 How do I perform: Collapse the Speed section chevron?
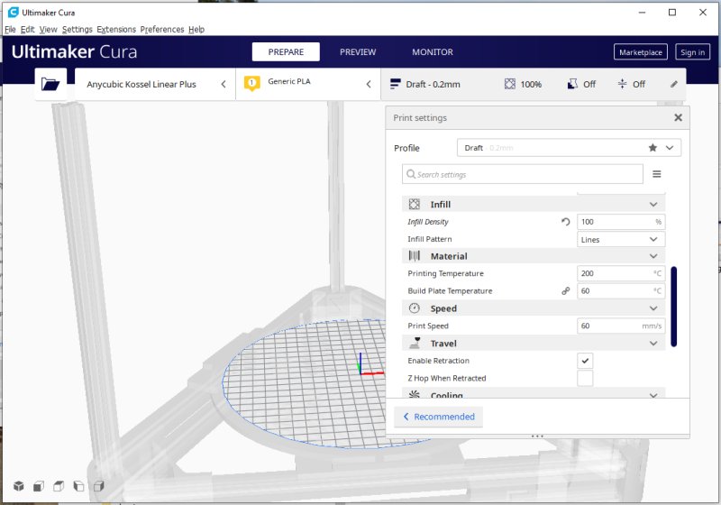click(x=653, y=308)
